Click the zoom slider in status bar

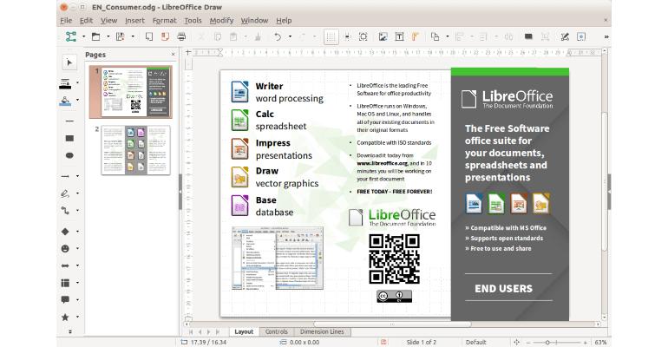tap(556, 342)
